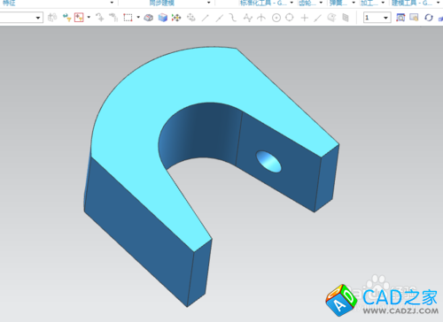Click the gray solid body icon

148,18
